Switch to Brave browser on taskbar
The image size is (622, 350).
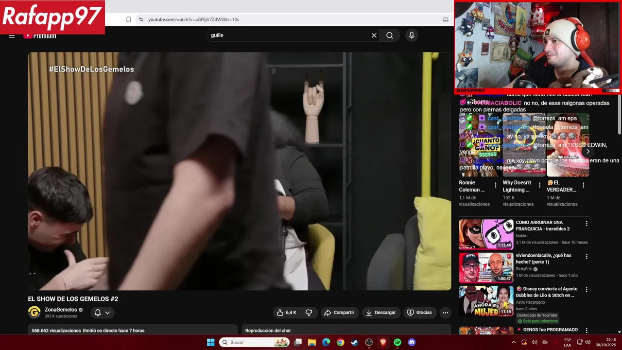coord(383,342)
